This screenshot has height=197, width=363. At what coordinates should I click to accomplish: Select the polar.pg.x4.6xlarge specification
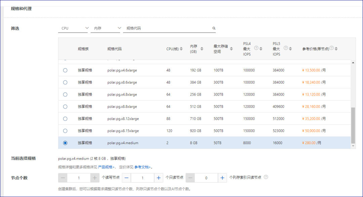(65, 70)
